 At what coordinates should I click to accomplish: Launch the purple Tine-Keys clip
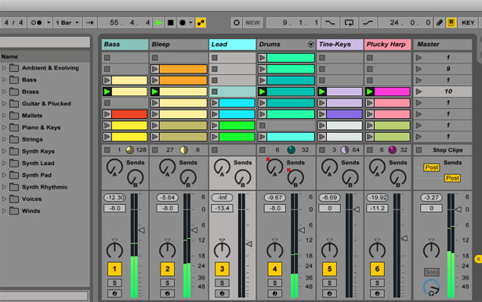tap(322, 114)
